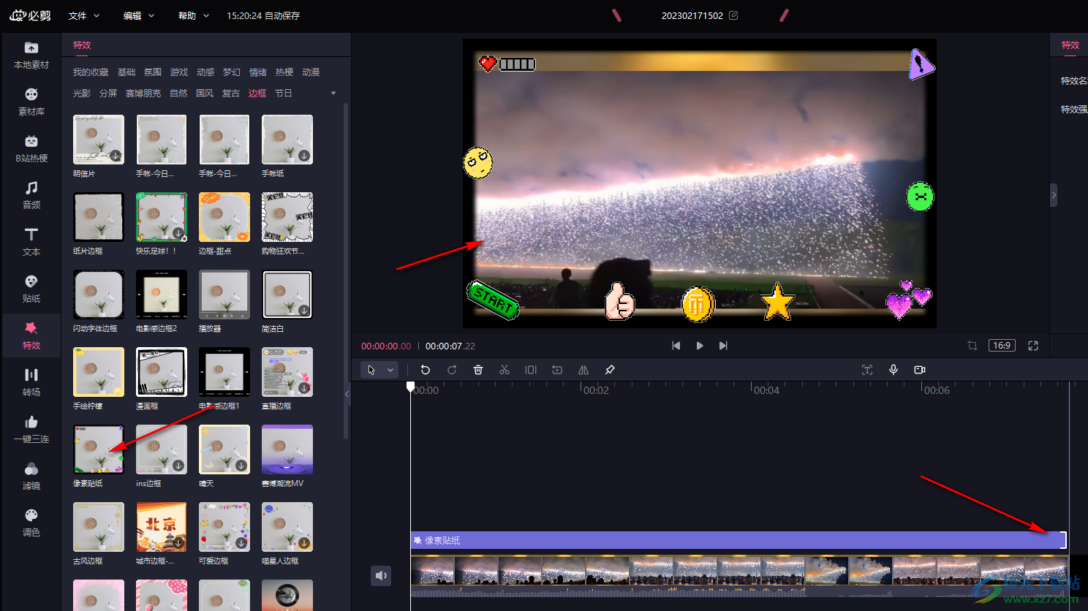Open the 滤镜 filters panel

click(31, 477)
